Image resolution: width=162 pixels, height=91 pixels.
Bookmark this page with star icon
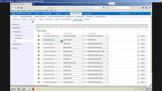[x=106, y=8]
